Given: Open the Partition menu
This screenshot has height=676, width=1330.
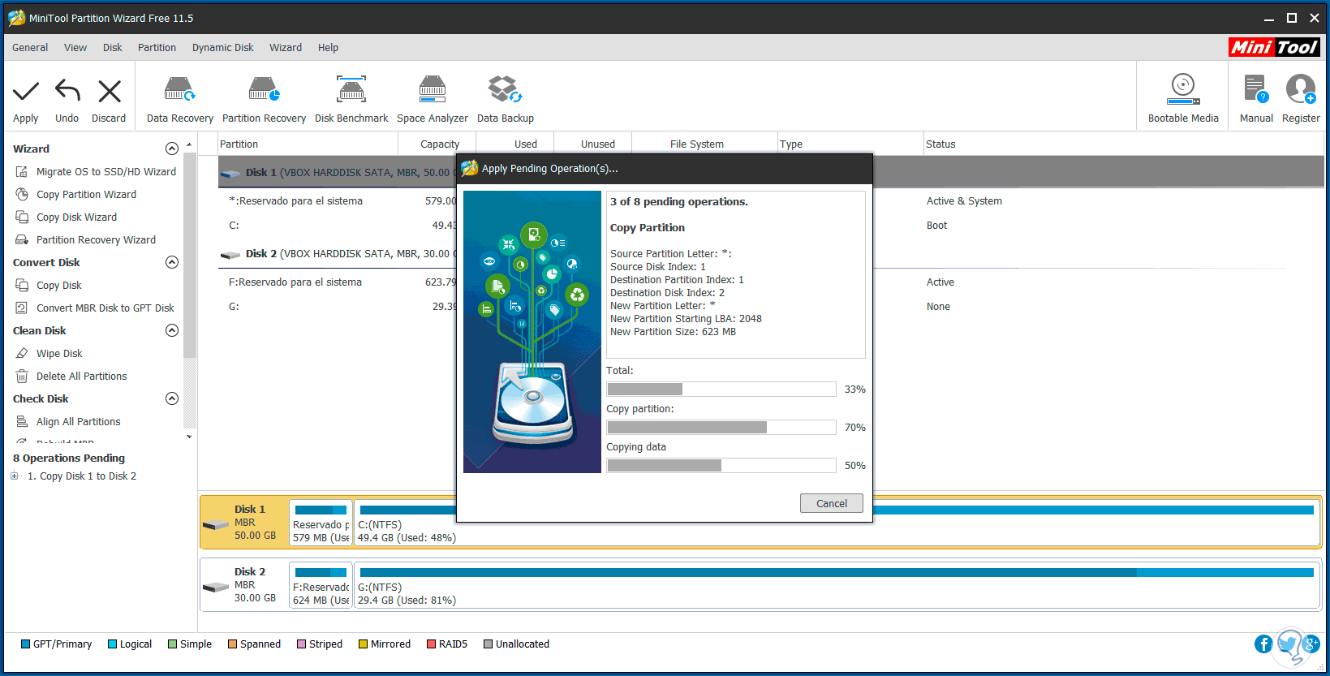Looking at the screenshot, I should pos(157,48).
